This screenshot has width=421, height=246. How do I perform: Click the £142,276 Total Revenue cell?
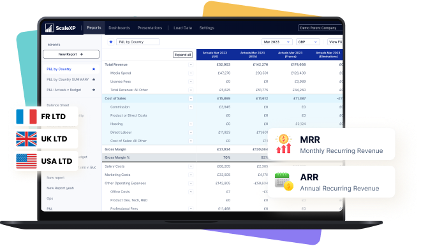[260, 64]
